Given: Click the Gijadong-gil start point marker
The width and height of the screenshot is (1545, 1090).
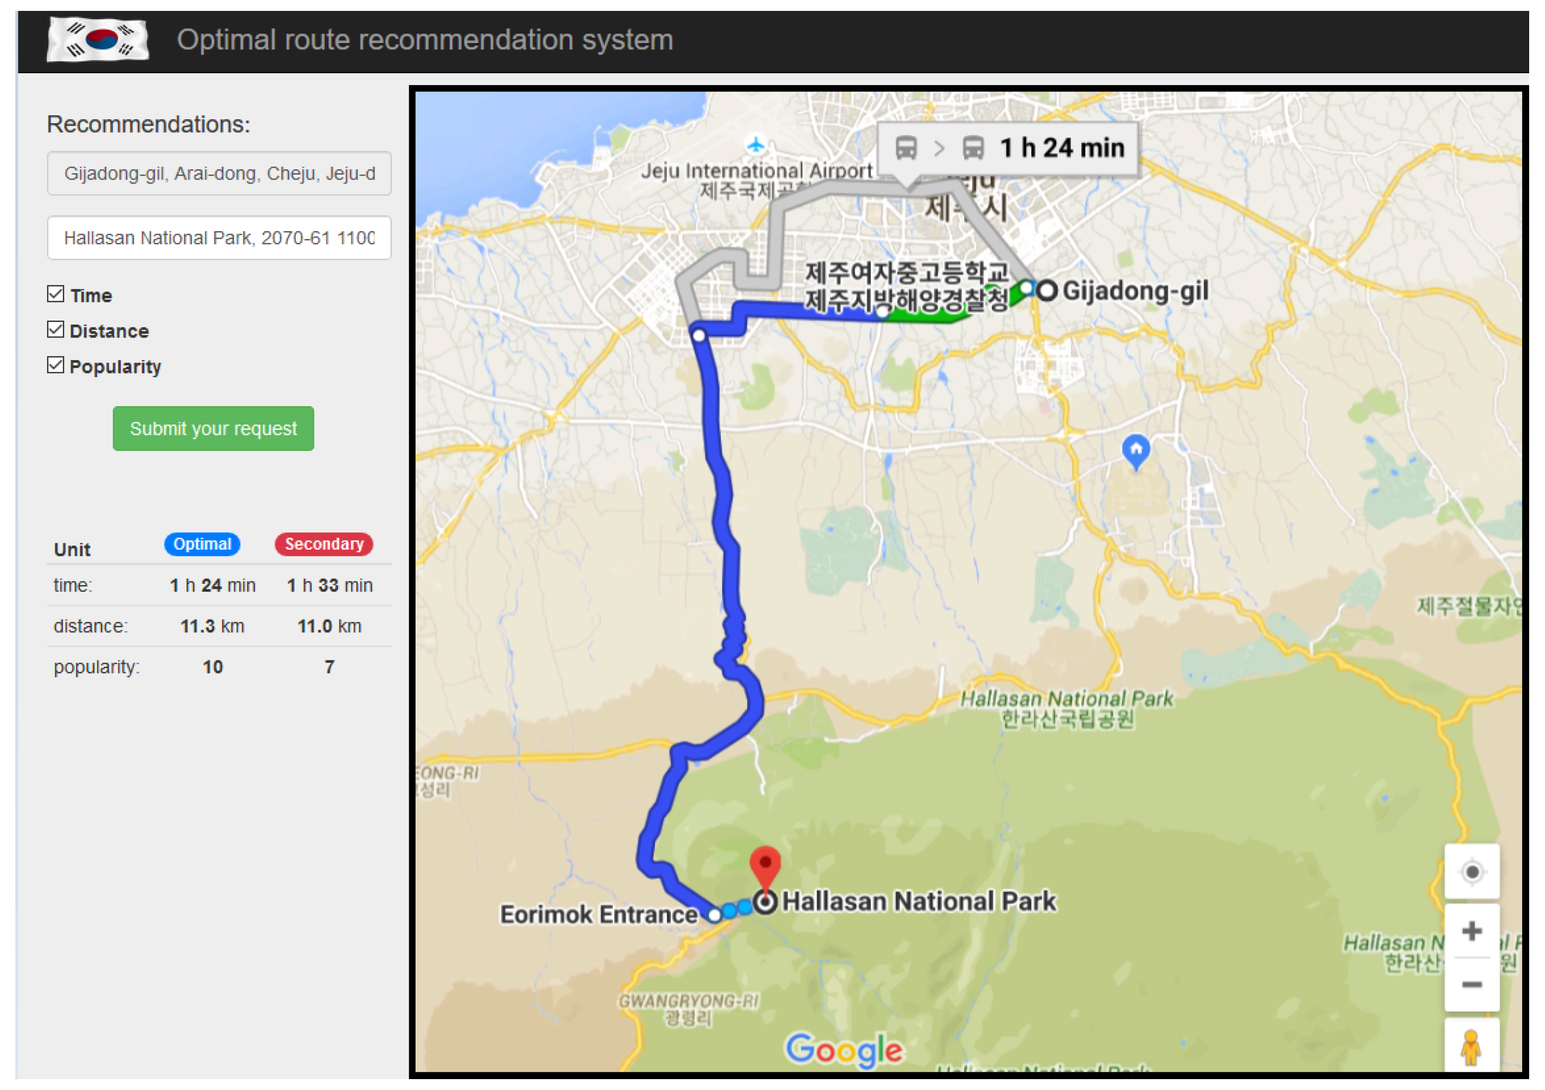Looking at the screenshot, I should pyautogui.click(x=1046, y=290).
